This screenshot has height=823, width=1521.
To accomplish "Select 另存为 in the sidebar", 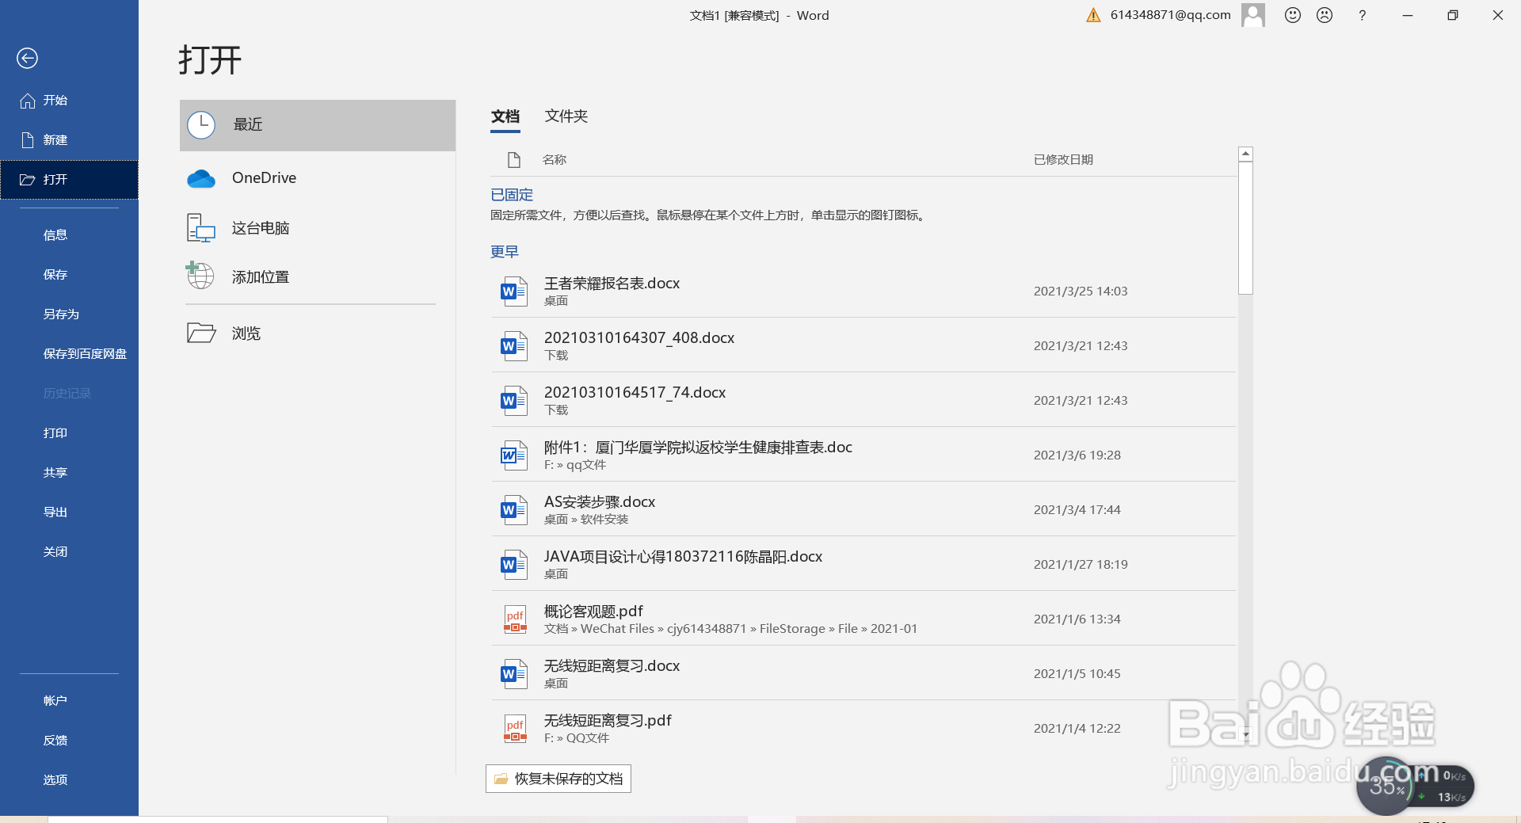I will (x=61, y=314).
